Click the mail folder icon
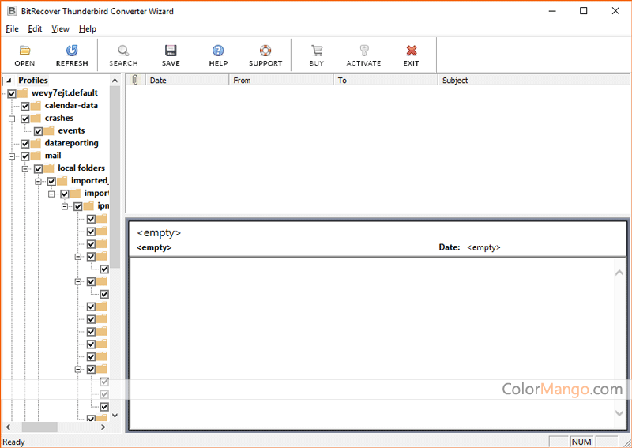 [36, 156]
